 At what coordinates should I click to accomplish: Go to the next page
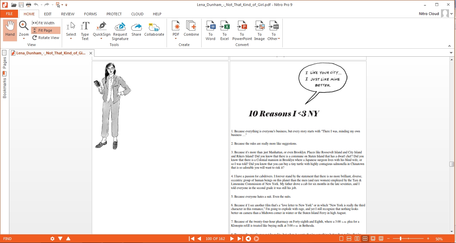(232, 239)
